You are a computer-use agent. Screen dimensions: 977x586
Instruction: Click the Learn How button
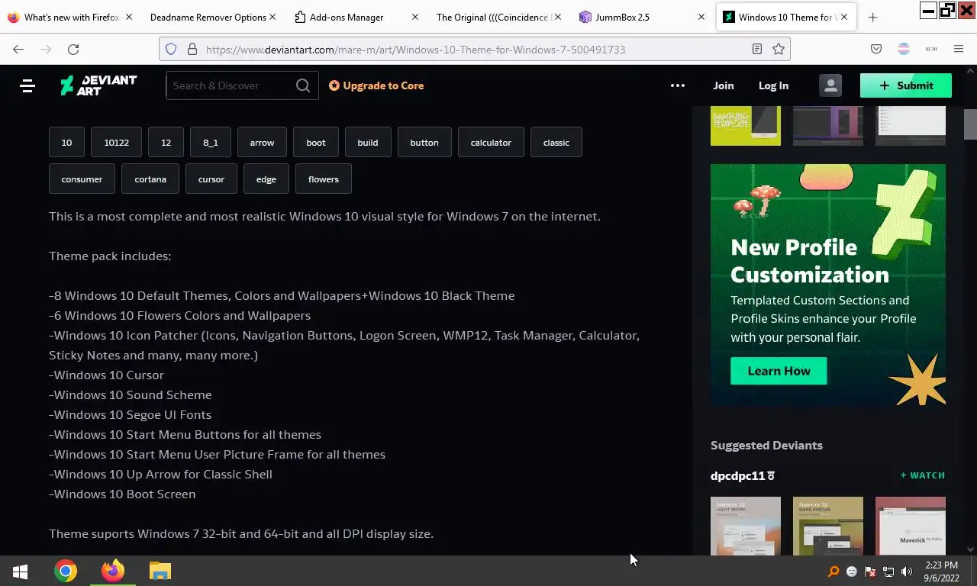pos(779,371)
